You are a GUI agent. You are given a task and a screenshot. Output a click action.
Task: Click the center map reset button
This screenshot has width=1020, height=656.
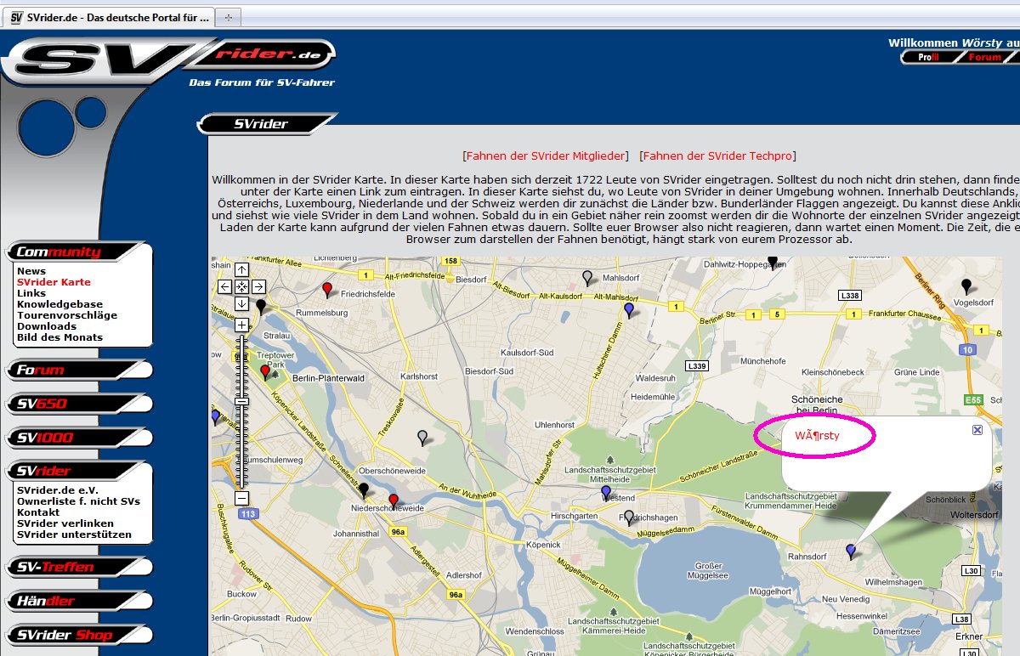pyautogui.click(x=241, y=287)
